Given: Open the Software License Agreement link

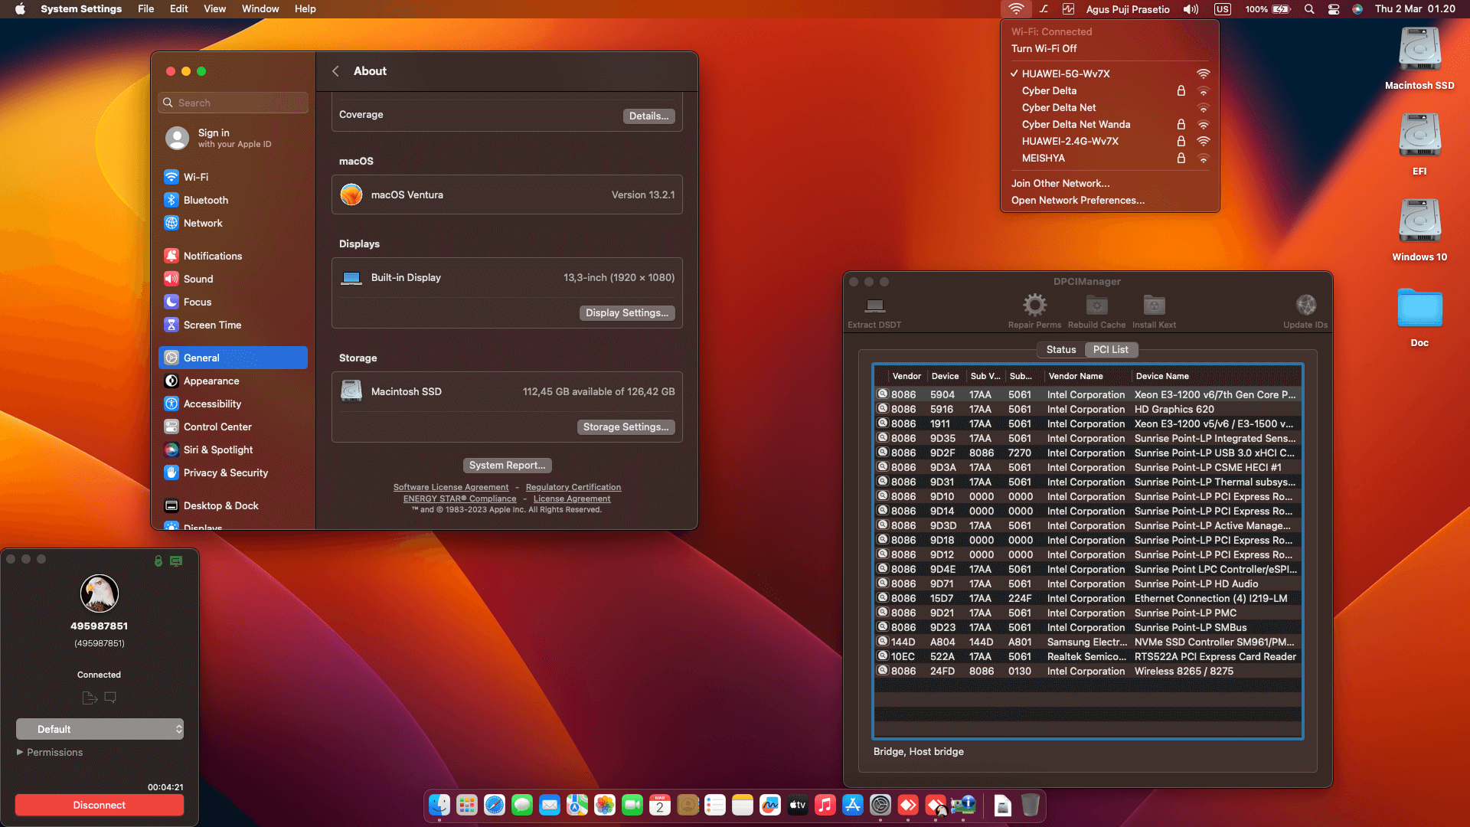Looking at the screenshot, I should click(451, 487).
